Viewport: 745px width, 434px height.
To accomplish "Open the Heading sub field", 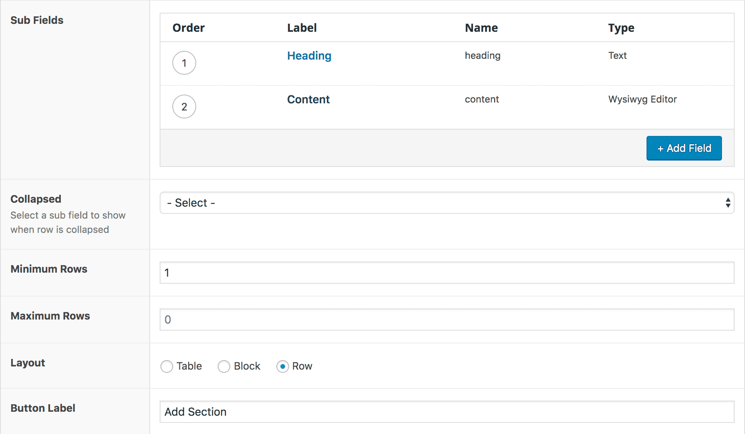I will pos(309,56).
